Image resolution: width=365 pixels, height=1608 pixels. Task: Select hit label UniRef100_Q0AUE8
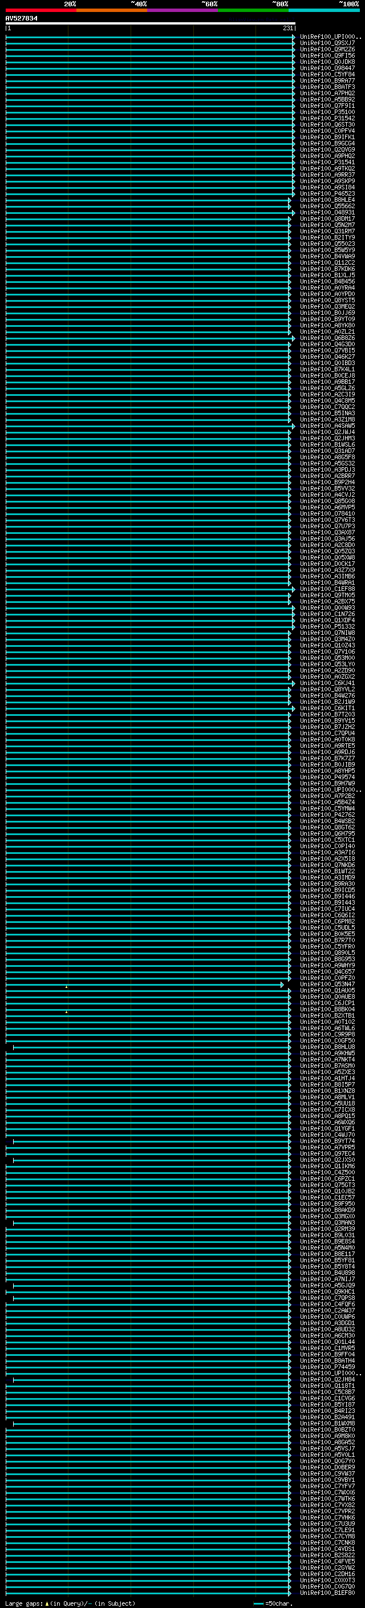pyautogui.click(x=327, y=997)
